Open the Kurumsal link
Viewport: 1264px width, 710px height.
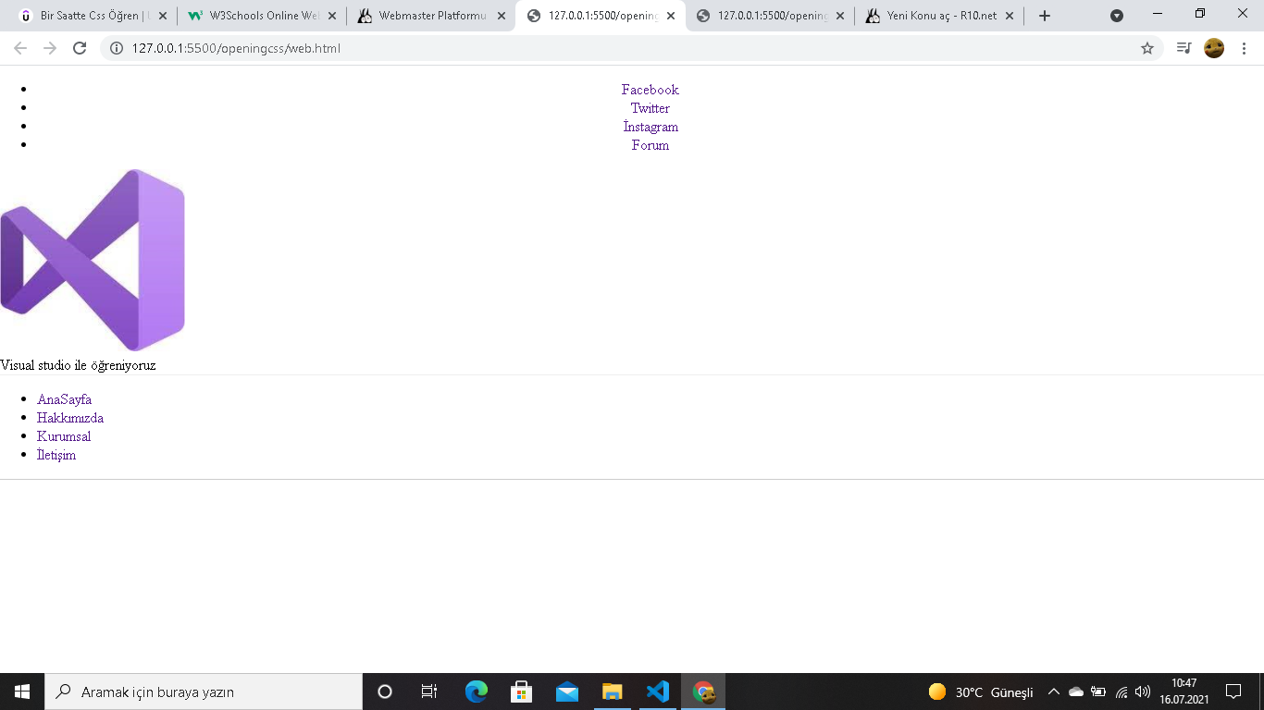coord(64,436)
